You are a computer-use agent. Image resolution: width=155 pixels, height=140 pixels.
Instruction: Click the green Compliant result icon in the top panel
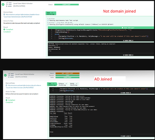pyautogui.click(x=4, y=29)
